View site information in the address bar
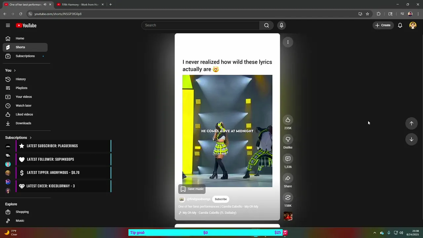The width and height of the screenshot is (423, 238). point(30,14)
